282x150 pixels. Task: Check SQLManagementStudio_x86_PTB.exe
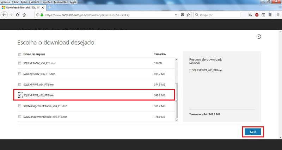pos(20,117)
